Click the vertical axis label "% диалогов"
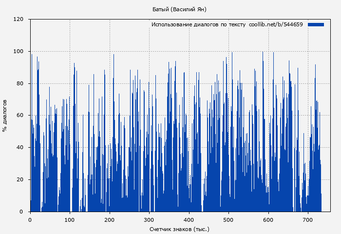The image size is (341, 234). coord(5,116)
